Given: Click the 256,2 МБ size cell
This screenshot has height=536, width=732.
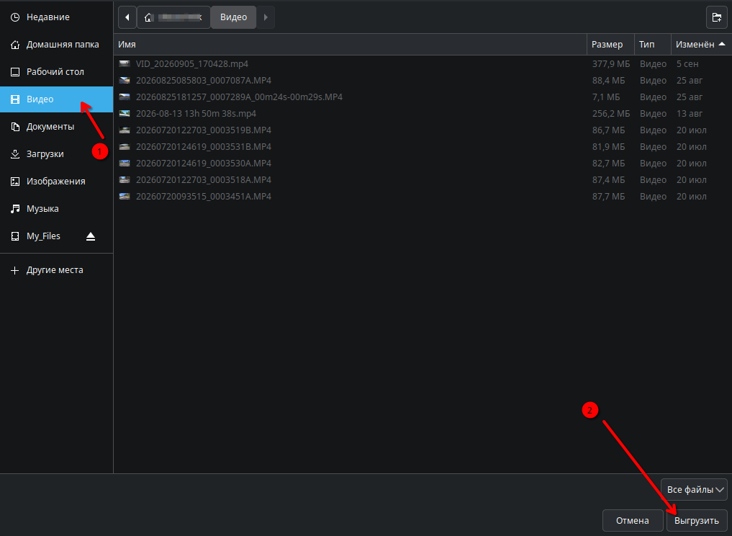Looking at the screenshot, I should [611, 114].
